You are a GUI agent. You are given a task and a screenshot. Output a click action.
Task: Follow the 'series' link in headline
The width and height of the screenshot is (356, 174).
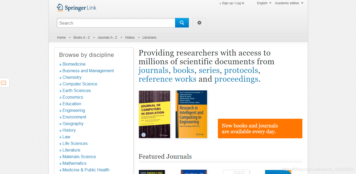[x=209, y=70]
